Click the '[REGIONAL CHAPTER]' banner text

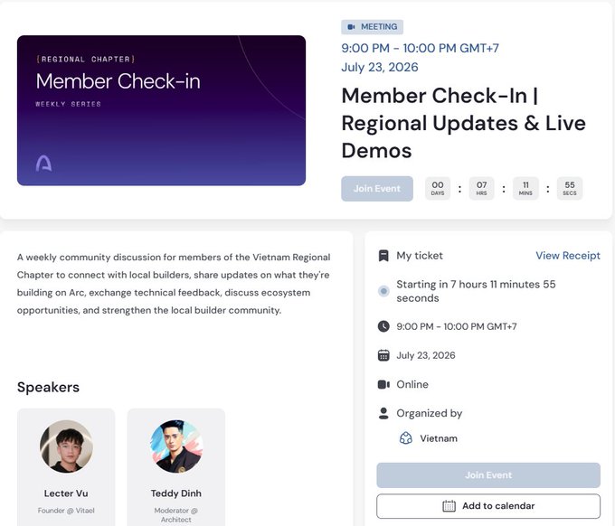86,59
